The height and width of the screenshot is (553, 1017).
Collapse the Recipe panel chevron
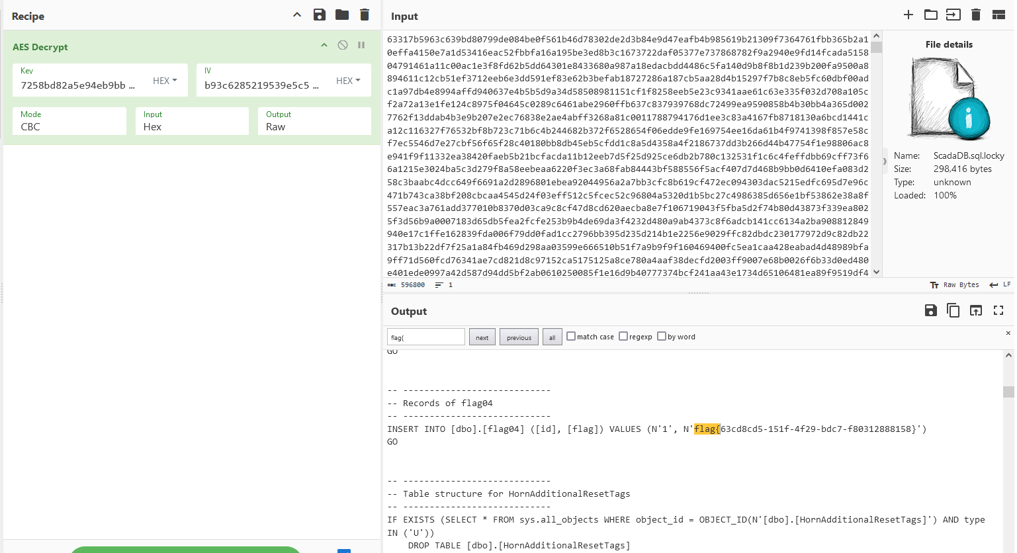[297, 15]
